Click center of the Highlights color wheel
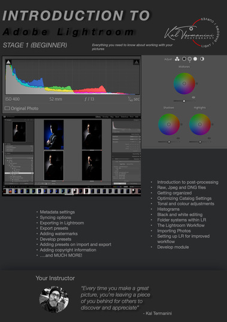This screenshot has width=227, height=322. tap(200, 124)
